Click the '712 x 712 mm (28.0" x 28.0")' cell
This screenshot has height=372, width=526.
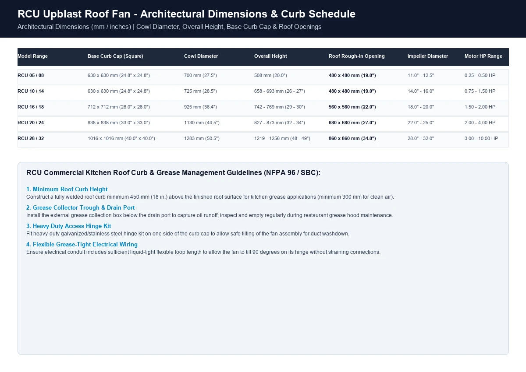coord(119,107)
